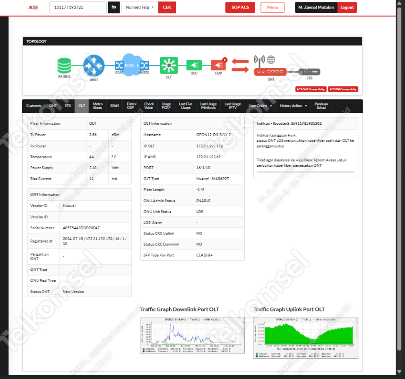Expand the History Action dropdown menu

coord(293,106)
